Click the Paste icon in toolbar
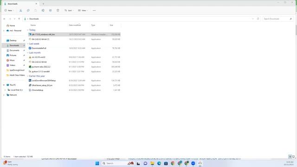Viewport: 297px width, 167px height. (x=36, y=10)
